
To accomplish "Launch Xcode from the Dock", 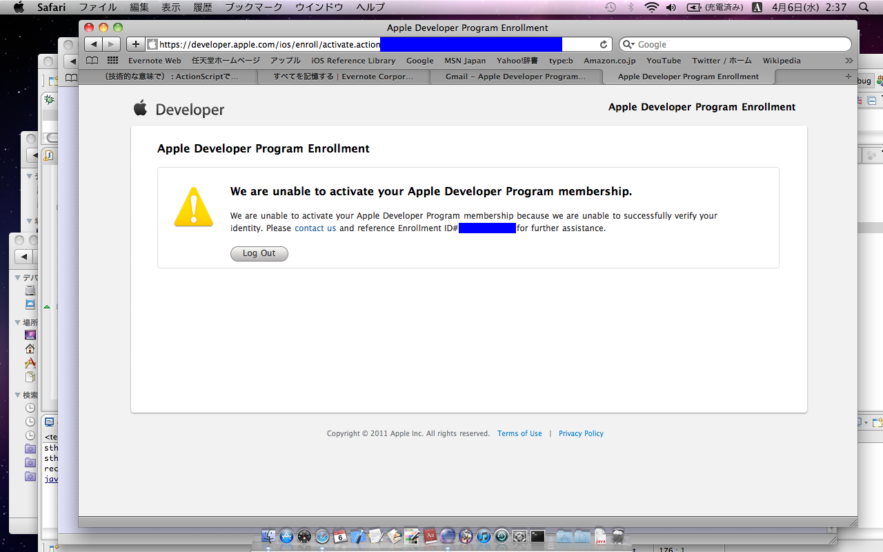I will (359, 536).
